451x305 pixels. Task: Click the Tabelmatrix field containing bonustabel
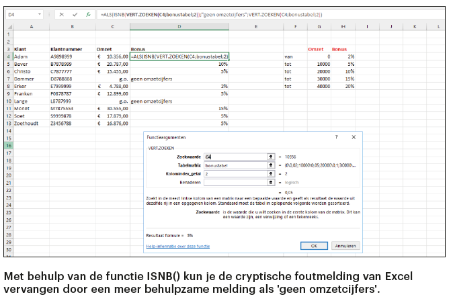235,165
